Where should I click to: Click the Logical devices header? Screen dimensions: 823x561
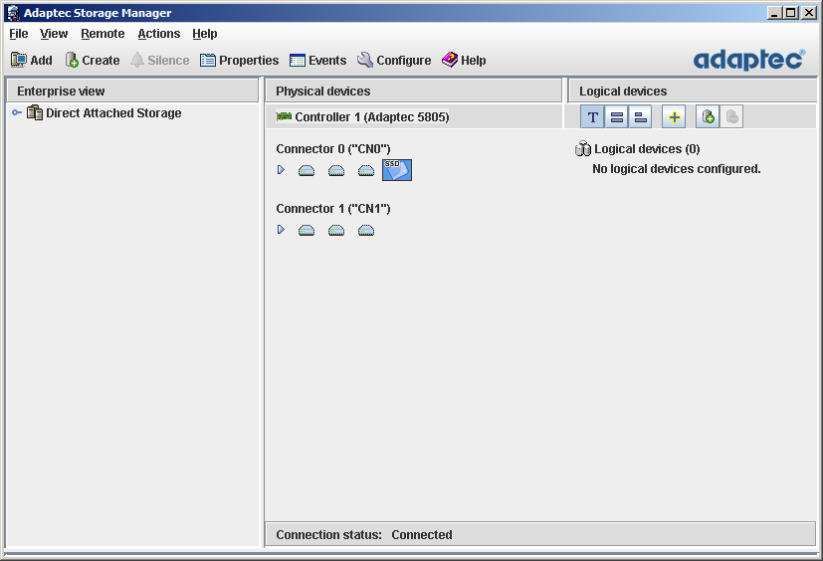(692, 91)
